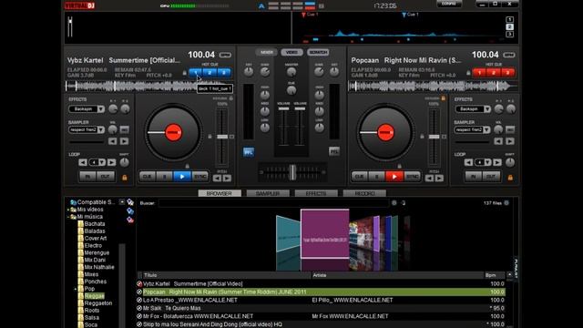Select Bachata folder

click(95, 224)
